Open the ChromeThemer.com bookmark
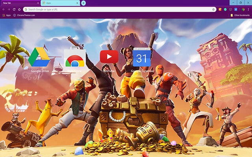Image resolution: width=252 pixels, height=157 pixels. click(24, 15)
